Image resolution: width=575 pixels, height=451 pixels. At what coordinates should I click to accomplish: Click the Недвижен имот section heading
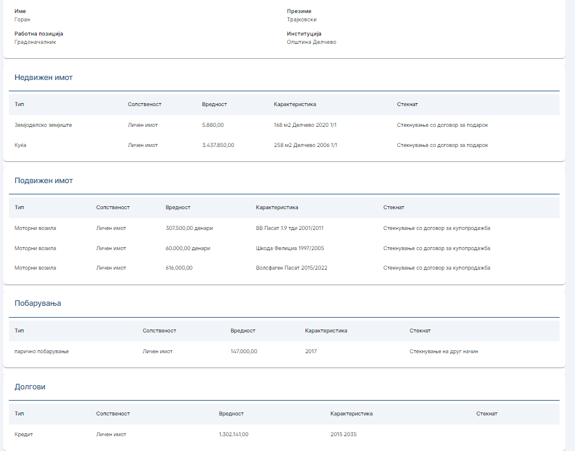point(43,78)
